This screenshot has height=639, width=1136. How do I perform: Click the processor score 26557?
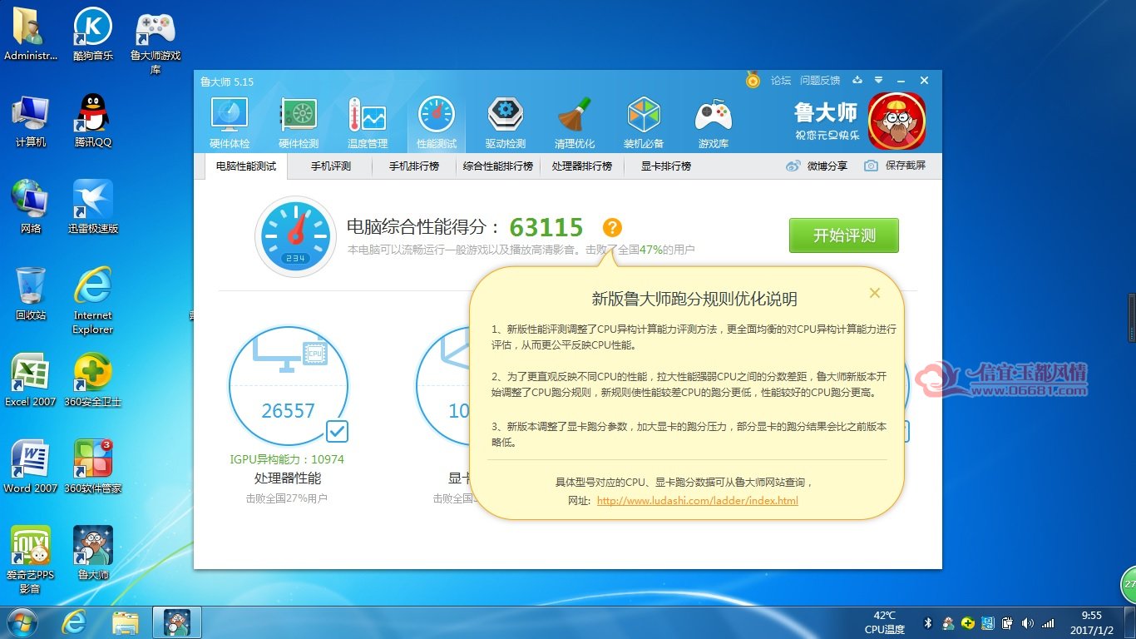[289, 410]
